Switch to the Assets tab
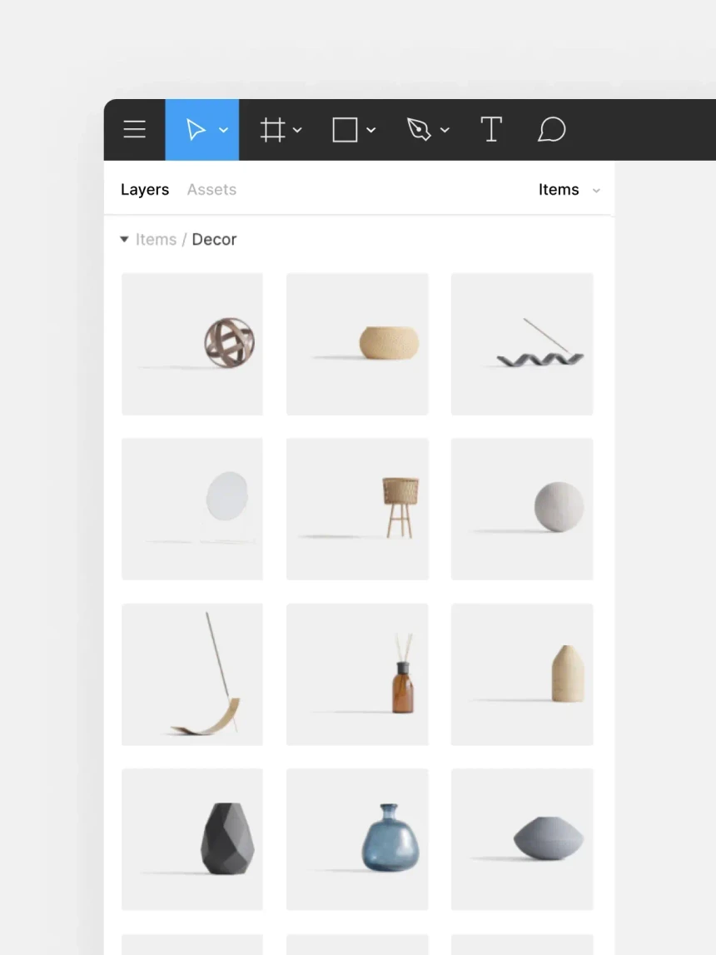The width and height of the screenshot is (716, 955). 211,190
